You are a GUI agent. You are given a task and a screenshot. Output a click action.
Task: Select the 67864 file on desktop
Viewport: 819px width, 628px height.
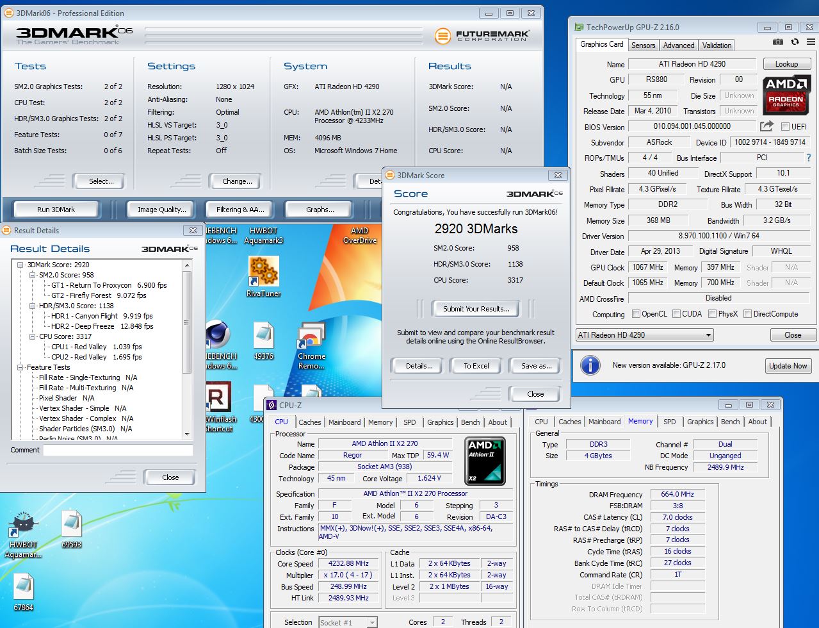coord(23,592)
